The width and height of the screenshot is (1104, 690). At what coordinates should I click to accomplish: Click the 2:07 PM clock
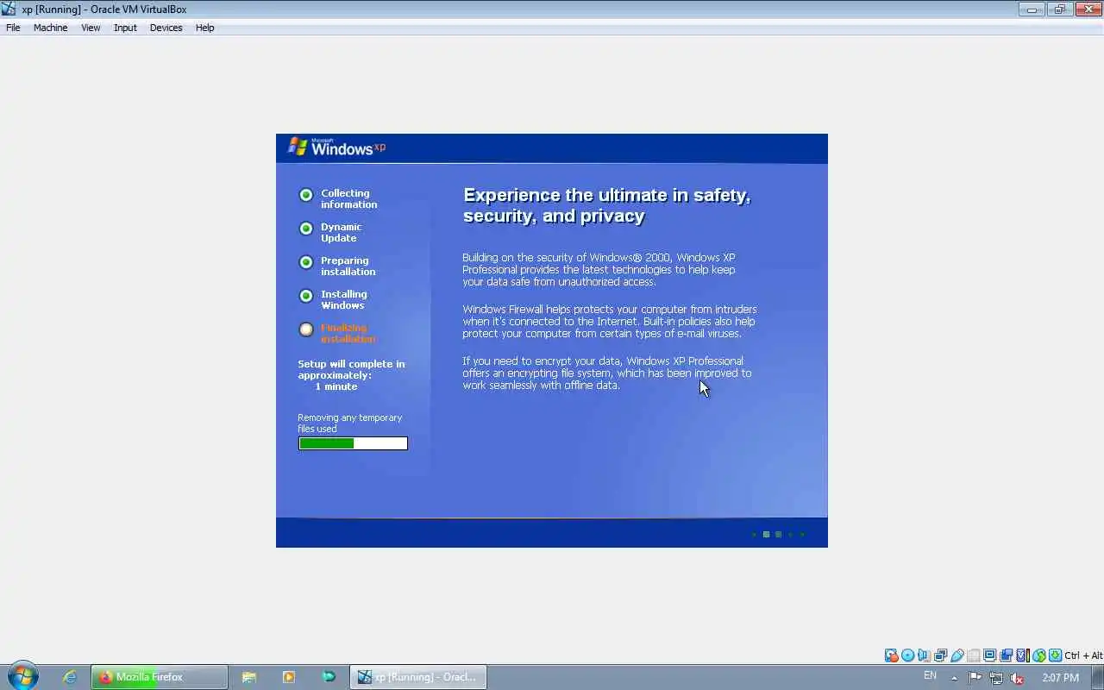tap(1060, 678)
